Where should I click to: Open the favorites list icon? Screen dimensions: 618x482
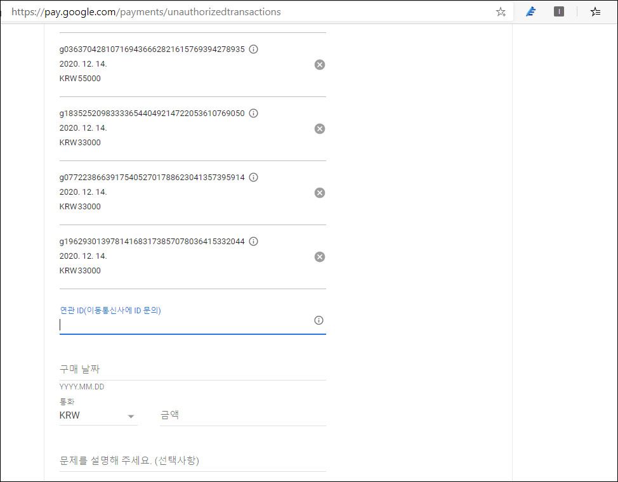pyautogui.click(x=595, y=11)
